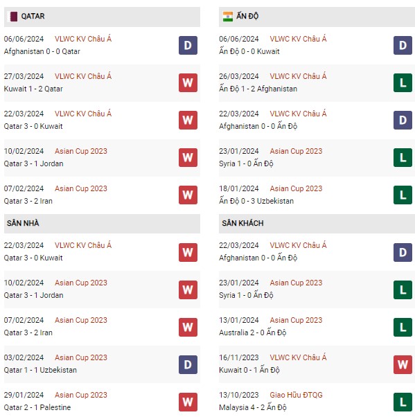Image resolution: width=415 pixels, height=417 pixels.
Task: Click the D badge for Ấn Độ 0-0 Kuwait
Action: tap(403, 46)
